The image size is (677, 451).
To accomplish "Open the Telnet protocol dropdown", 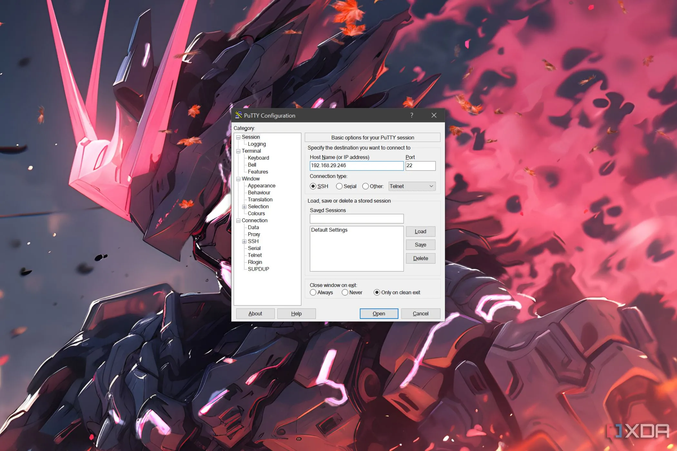I will (412, 186).
